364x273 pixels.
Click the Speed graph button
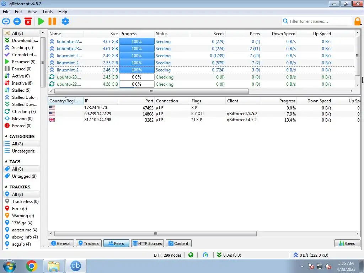[347, 243]
